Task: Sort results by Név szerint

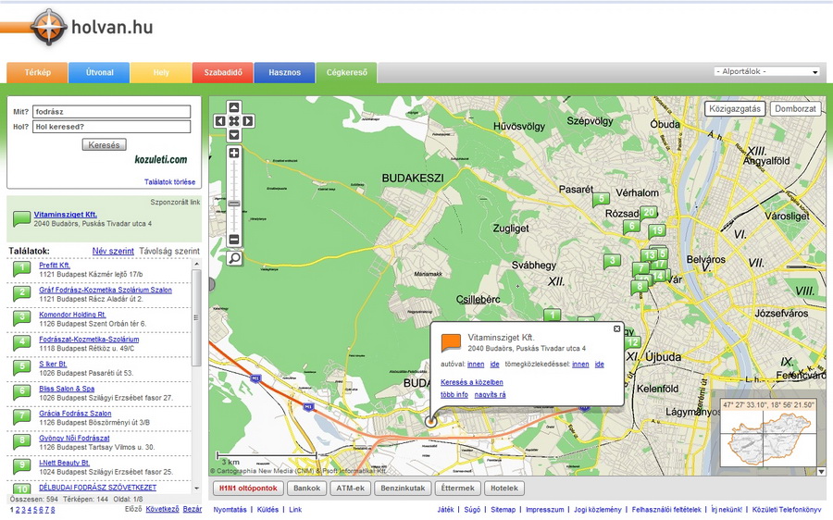Action: 113,251
